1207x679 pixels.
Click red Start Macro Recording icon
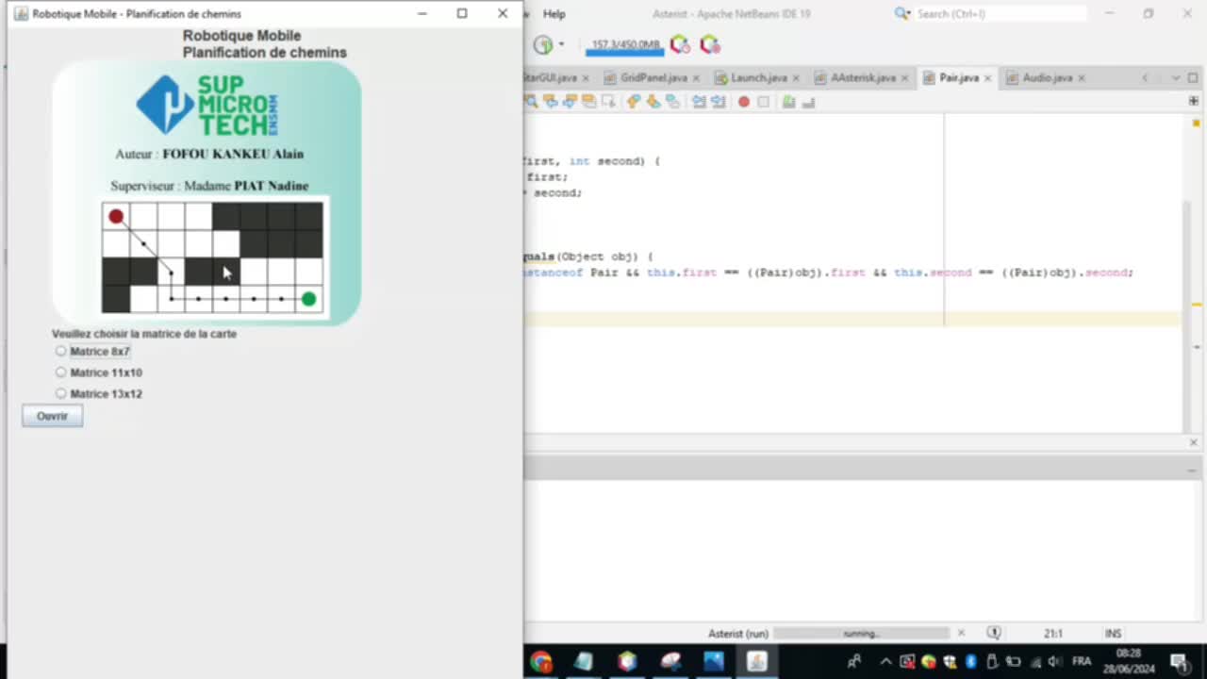(x=744, y=102)
